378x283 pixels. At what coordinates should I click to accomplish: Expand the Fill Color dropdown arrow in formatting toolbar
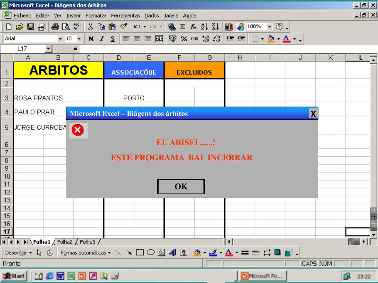coord(278,39)
